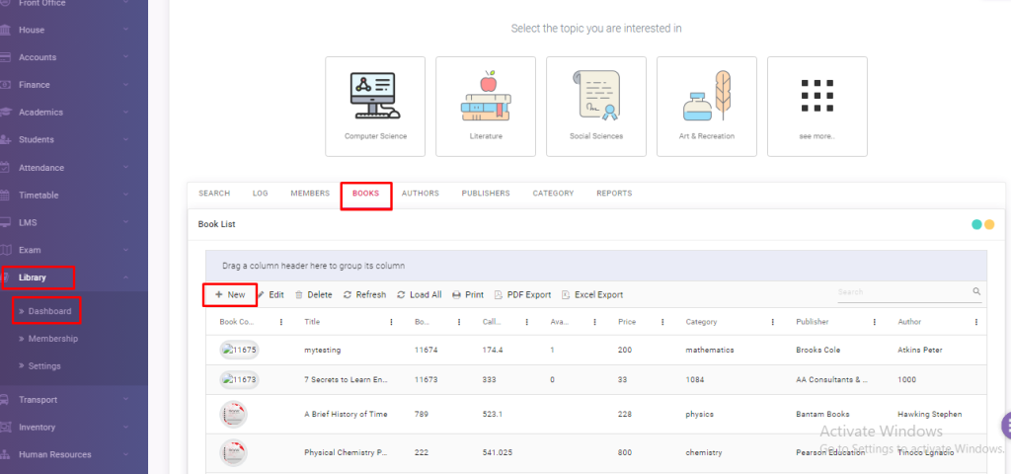The width and height of the screenshot is (1011, 474).
Task: Expand the Academics sidebar section
Action: (73, 113)
